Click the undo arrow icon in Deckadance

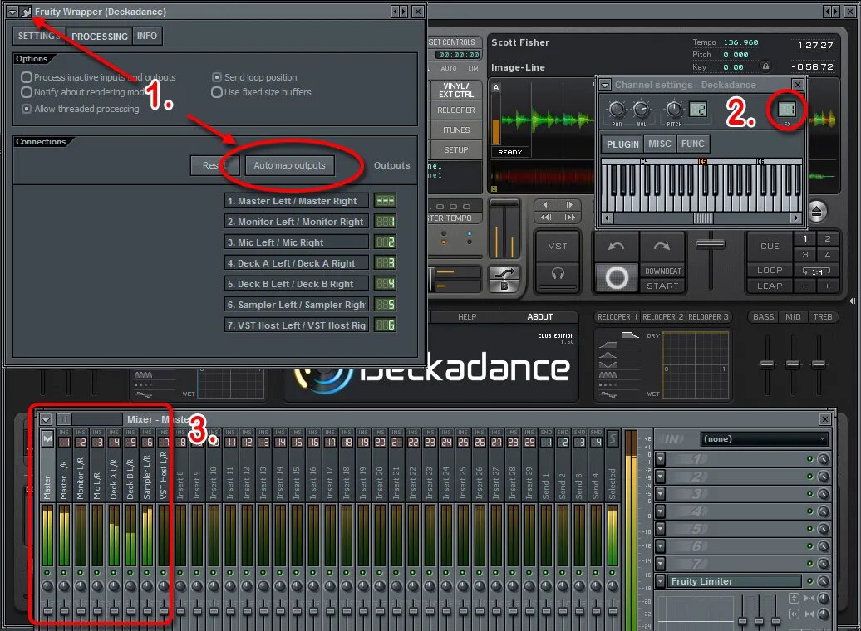(616, 247)
